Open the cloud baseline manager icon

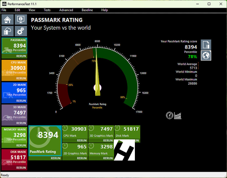(x=8, y=31)
